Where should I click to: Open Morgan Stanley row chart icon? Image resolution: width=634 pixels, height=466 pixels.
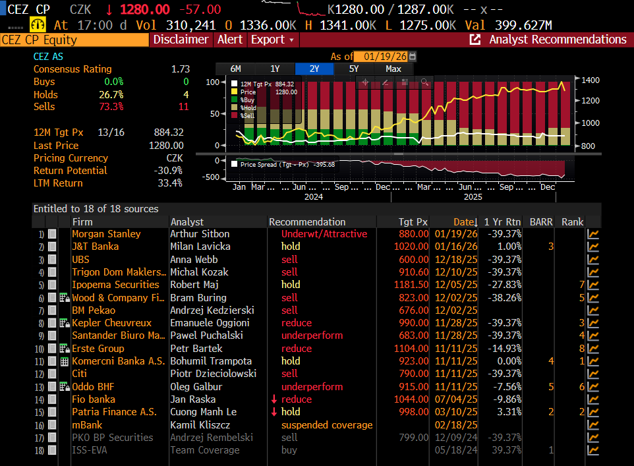click(x=593, y=234)
